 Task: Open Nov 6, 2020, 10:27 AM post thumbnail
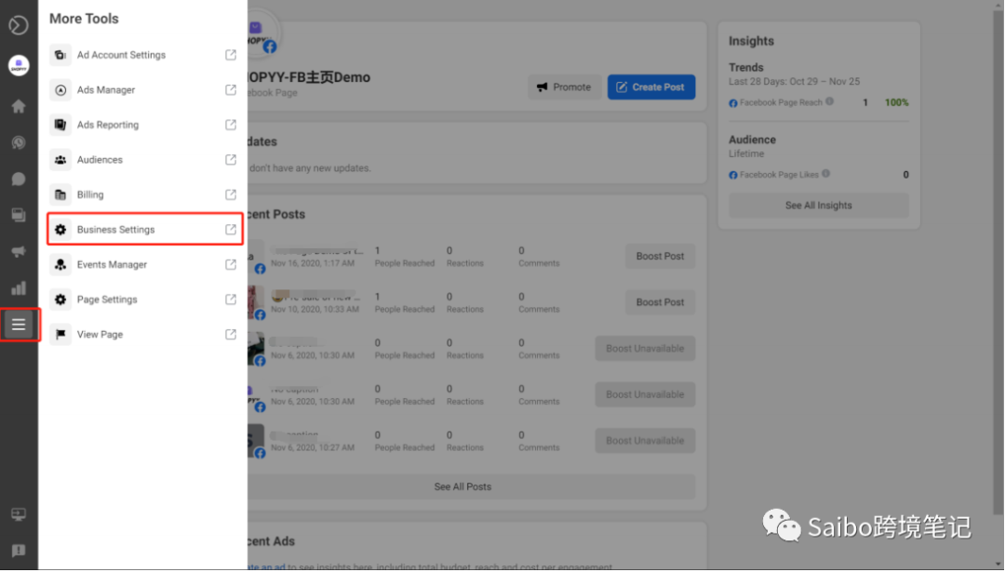257,441
